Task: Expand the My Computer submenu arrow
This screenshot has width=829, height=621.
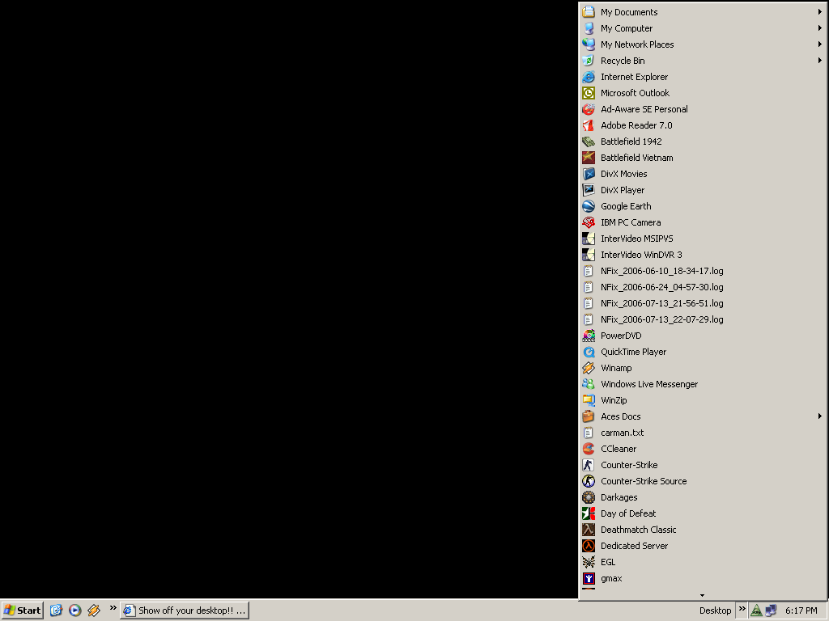Action: coord(819,28)
